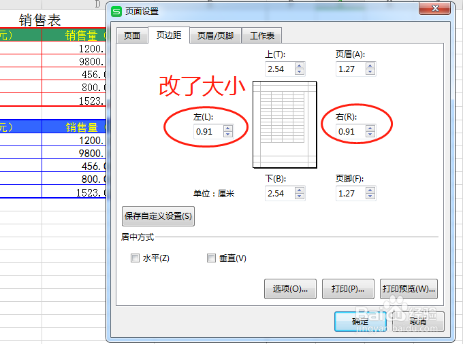Viewport: 463px width, 344px height.
Task: Click the 右(R) right margin field
Action: coord(351,131)
